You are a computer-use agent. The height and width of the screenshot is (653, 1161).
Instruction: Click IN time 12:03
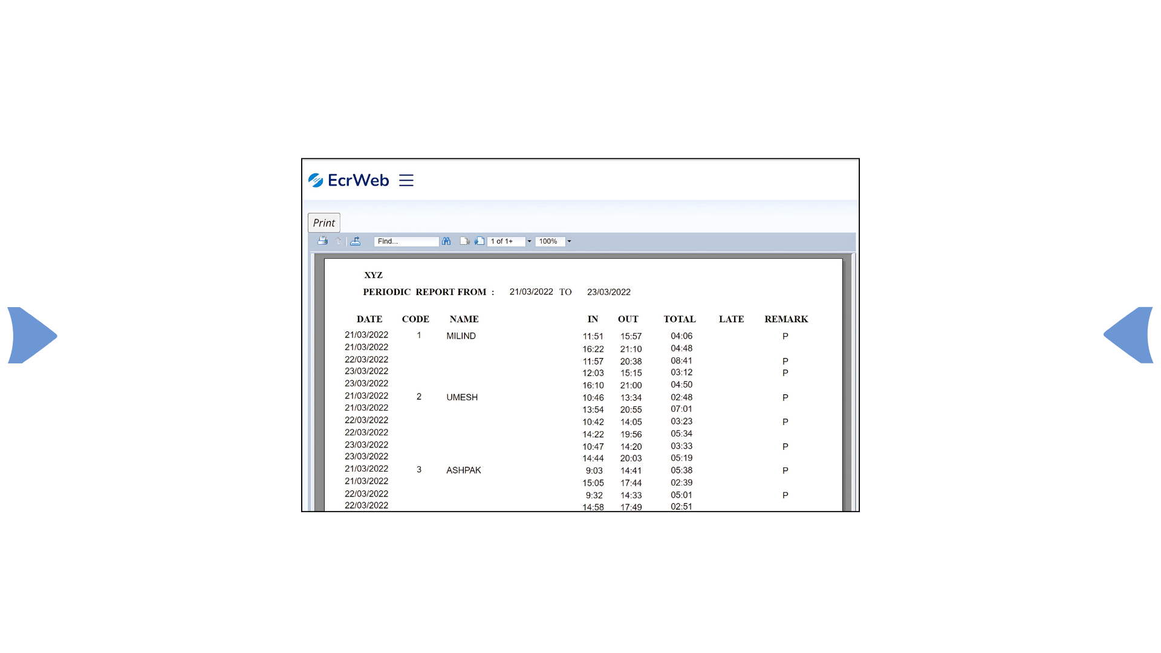[593, 373]
